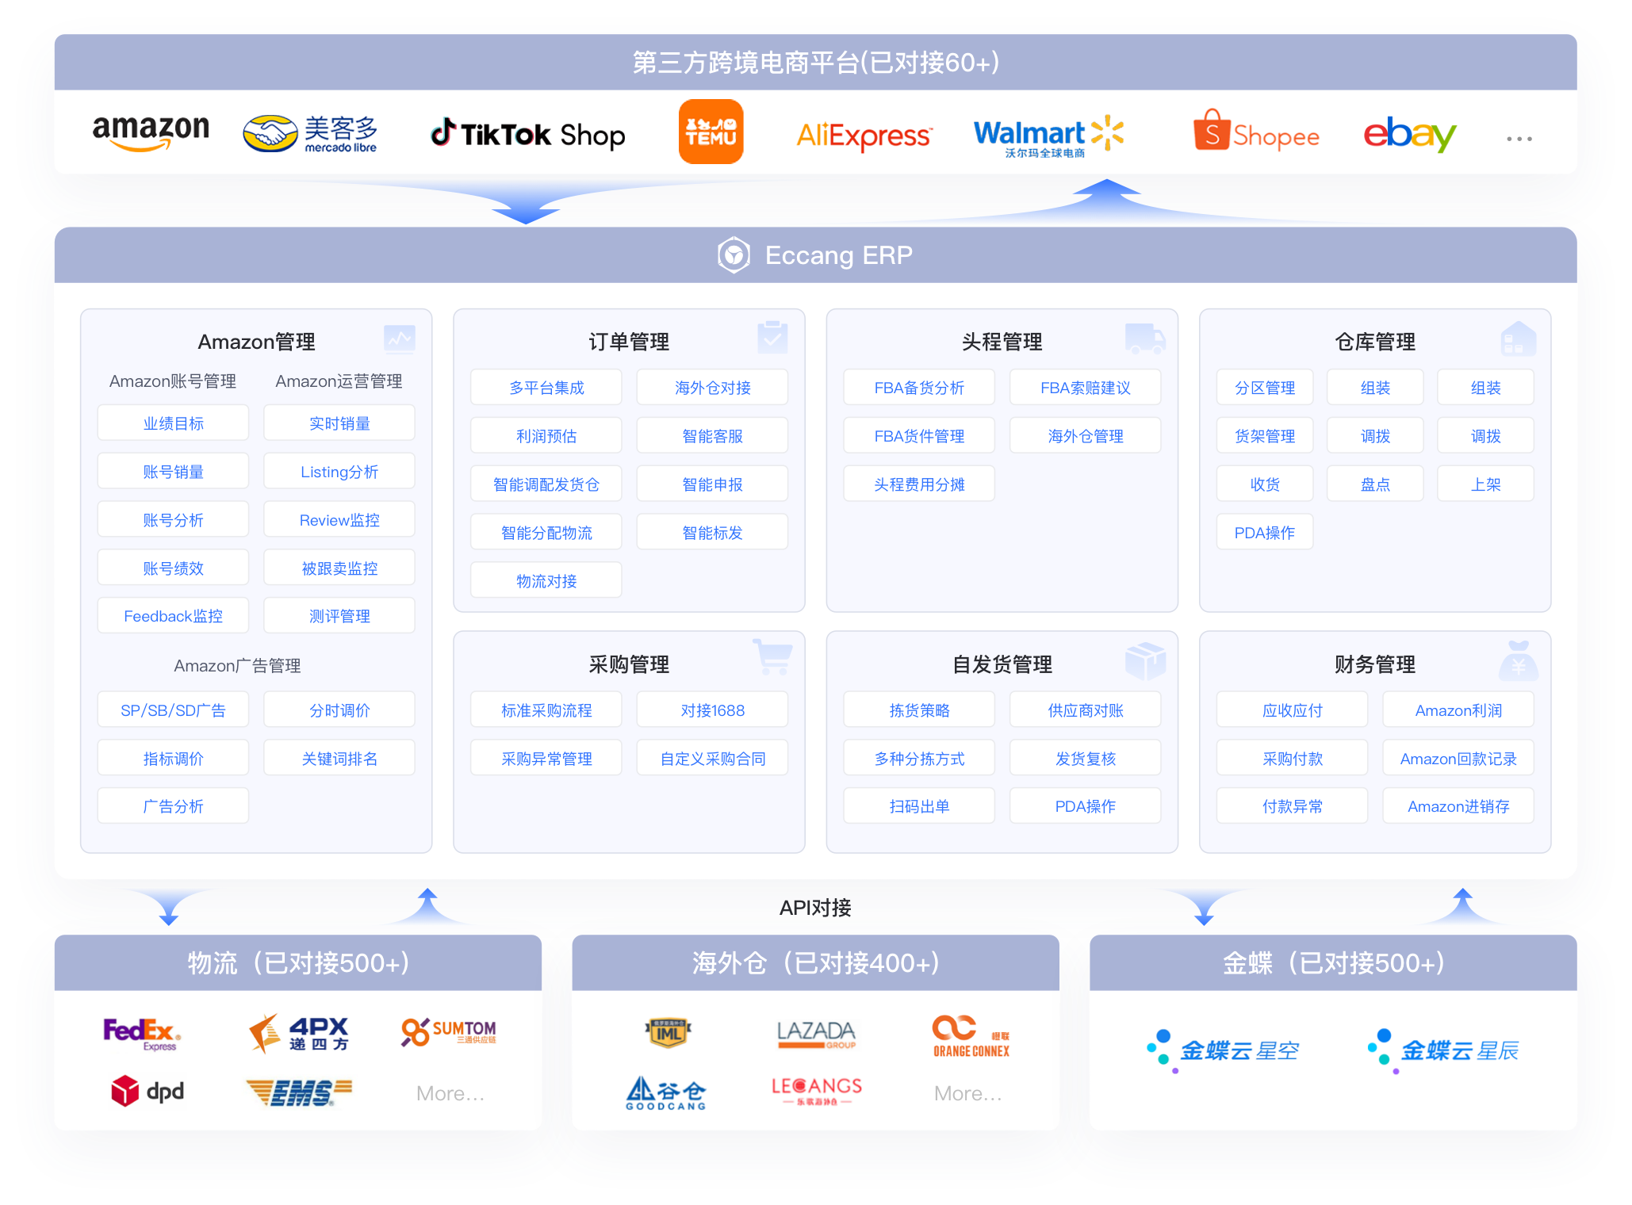Select the Walmart 沃尔玛全球电商 logo
This screenshot has width=1632, height=1205.
[x=1048, y=135]
